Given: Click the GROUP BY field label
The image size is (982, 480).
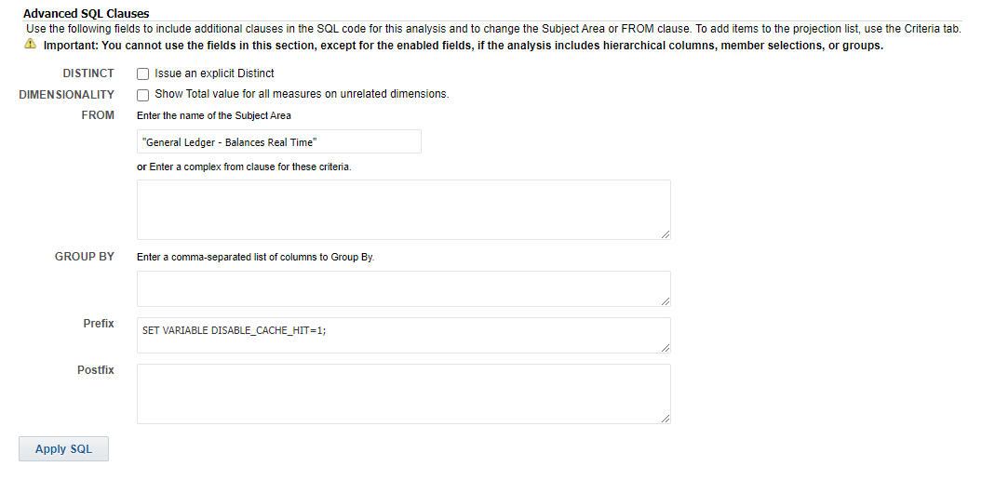Looking at the screenshot, I should click(x=85, y=257).
